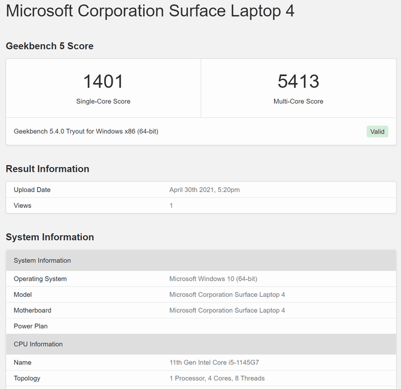
Task: Click the Geekbench 5.4.0 Tryout version text
Action: tap(86, 132)
